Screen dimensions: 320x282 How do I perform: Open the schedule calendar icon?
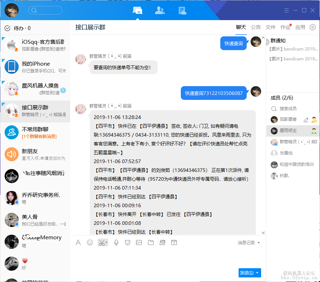(x=174, y=242)
